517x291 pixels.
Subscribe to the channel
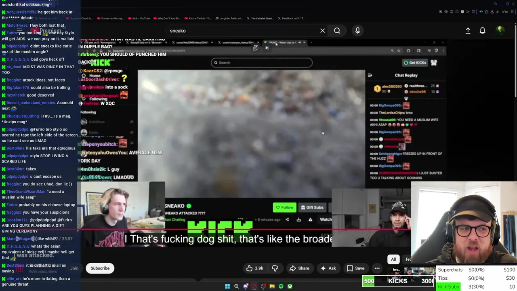(100, 268)
